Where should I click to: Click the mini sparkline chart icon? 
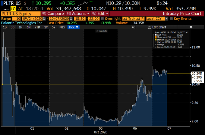(86, 3)
